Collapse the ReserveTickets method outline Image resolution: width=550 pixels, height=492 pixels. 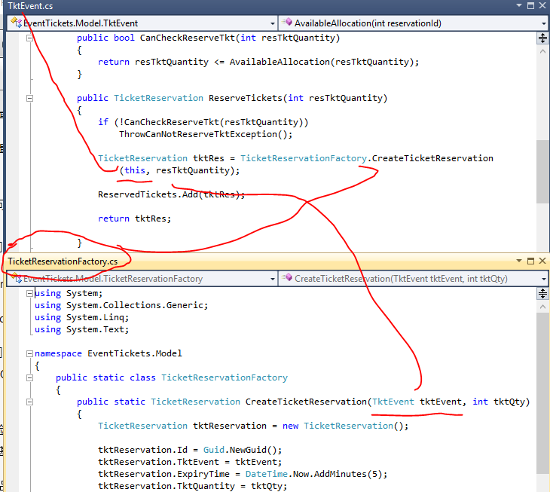30,98
